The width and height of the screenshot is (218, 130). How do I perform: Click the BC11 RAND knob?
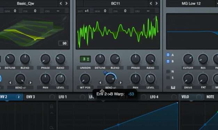(x=151, y=59)
